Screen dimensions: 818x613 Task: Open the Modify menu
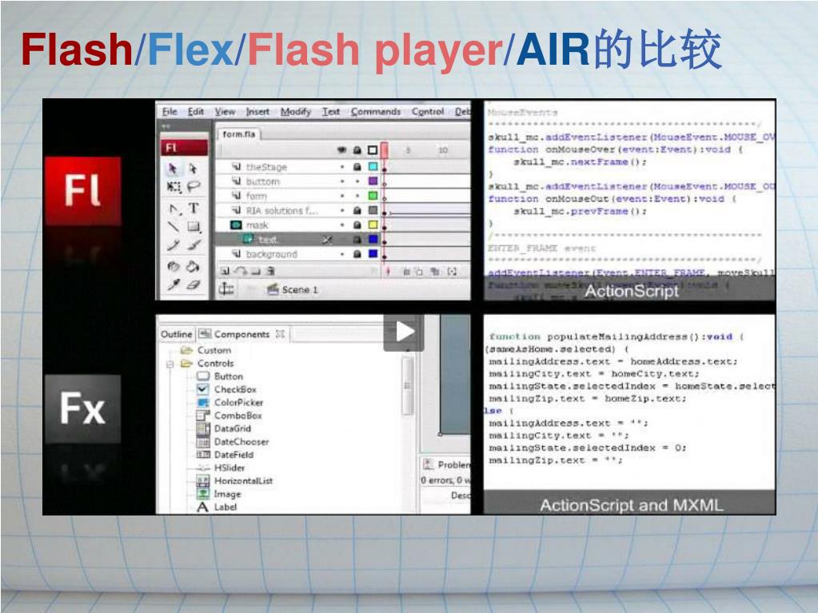pyautogui.click(x=295, y=112)
